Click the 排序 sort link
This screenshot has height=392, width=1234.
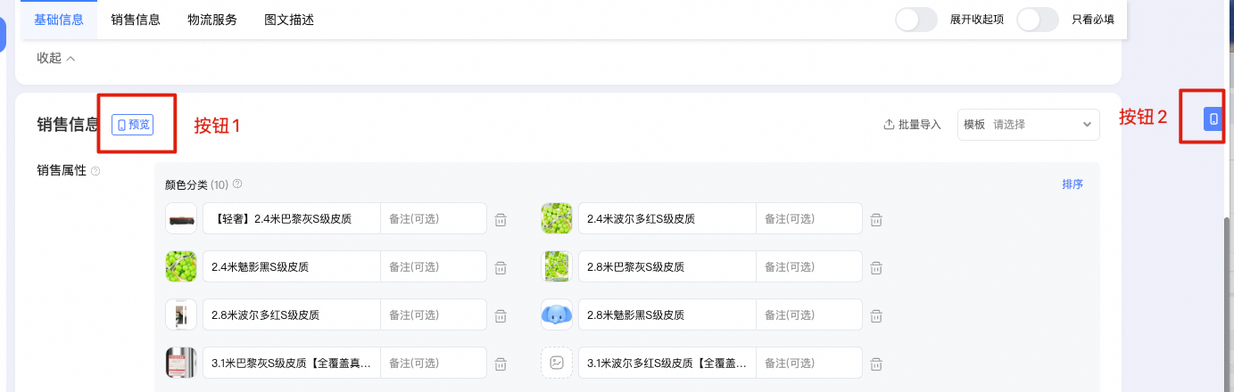(1073, 184)
